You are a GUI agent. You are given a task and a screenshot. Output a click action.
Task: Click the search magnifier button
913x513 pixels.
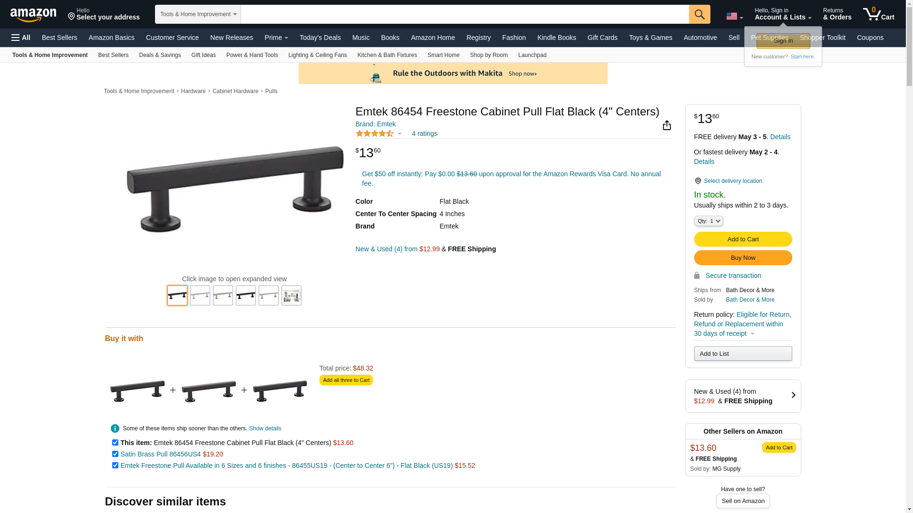click(x=699, y=14)
